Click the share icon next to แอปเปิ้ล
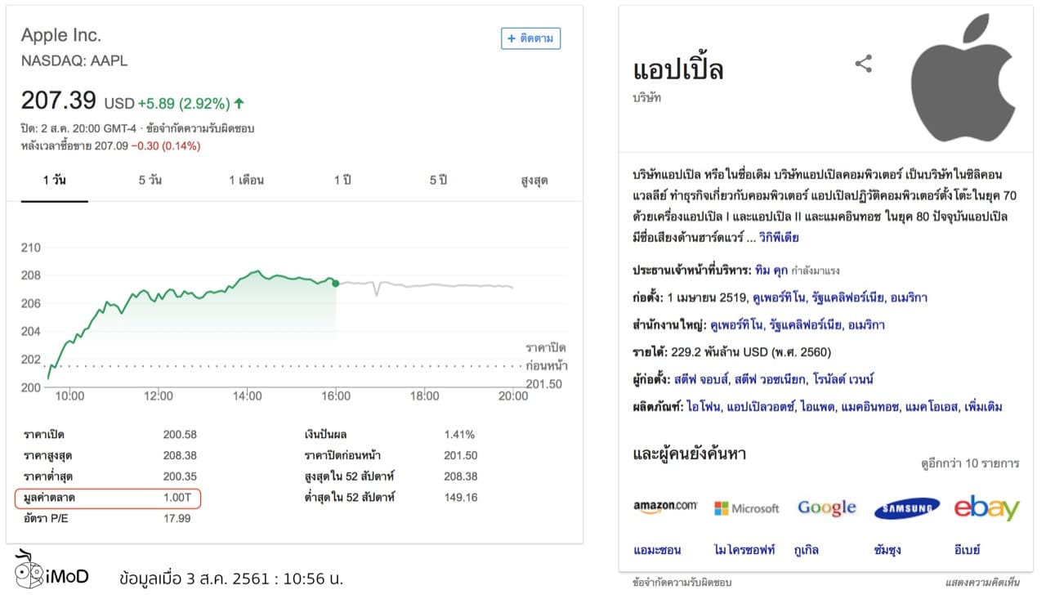This screenshot has height=599, width=1046. [863, 64]
